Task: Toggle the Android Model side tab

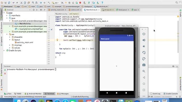Action: (x=181, y=84)
